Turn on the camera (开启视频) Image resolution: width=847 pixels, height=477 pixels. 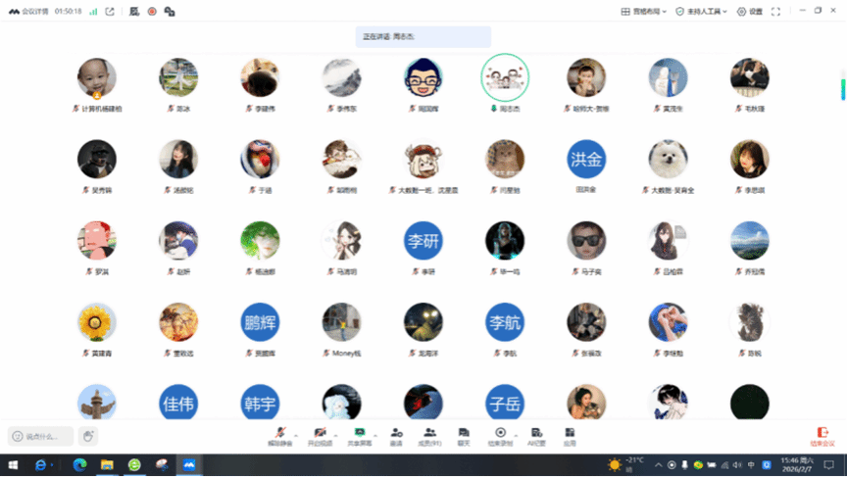[x=320, y=435]
